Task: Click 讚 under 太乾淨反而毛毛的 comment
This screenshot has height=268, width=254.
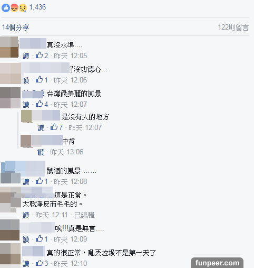Action: point(26,215)
